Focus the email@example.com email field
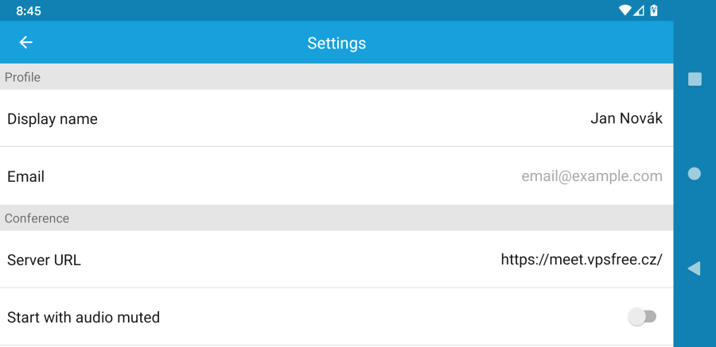716x347 pixels. (x=592, y=176)
